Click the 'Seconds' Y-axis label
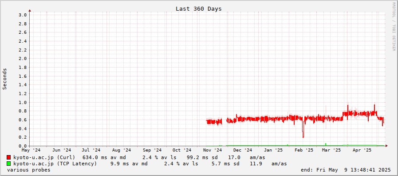398x176 pixels. click(4, 79)
